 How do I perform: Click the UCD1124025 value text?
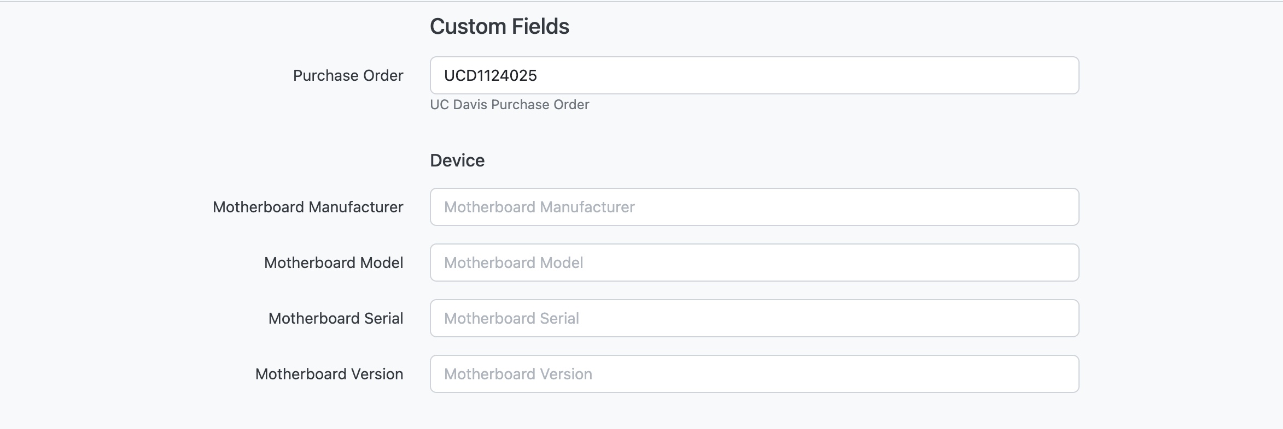(x=491, y=75)
